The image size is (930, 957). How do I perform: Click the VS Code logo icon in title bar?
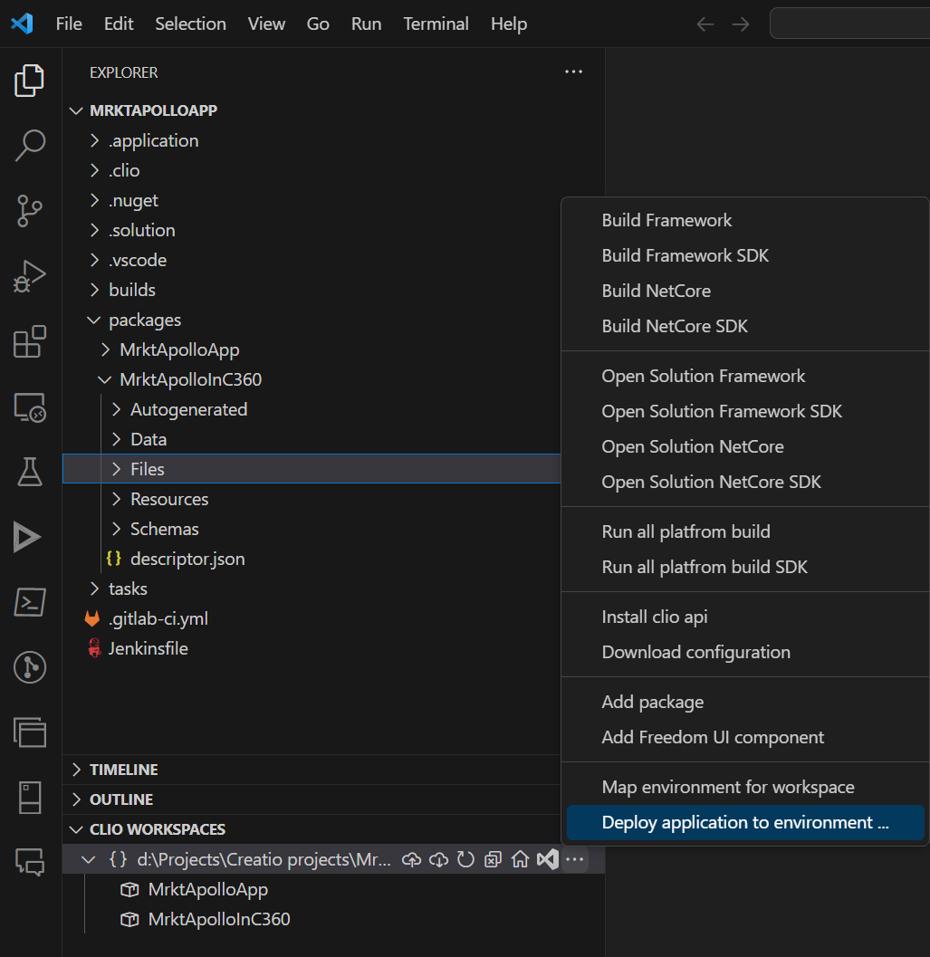click(22, 24)
